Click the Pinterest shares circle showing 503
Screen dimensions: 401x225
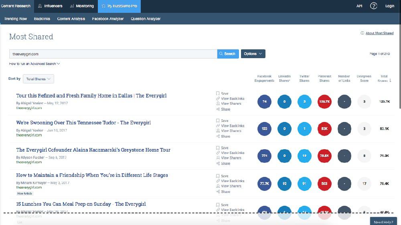tap(324, 184)
